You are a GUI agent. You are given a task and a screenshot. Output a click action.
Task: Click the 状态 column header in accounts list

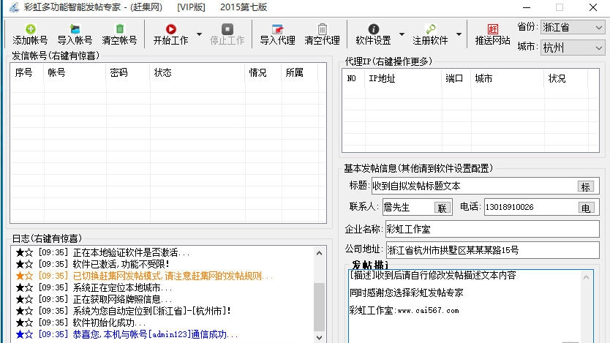[x=162, y=73]
